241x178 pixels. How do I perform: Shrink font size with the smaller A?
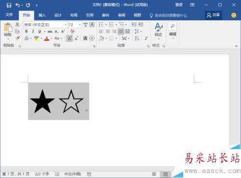tap(76, 38)
